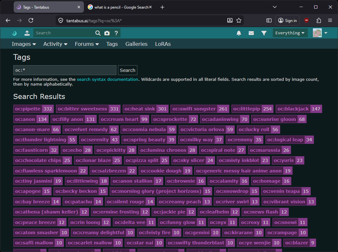338x252 pixels.
Task: Open notifications bell icon
Action: [239, 33]
